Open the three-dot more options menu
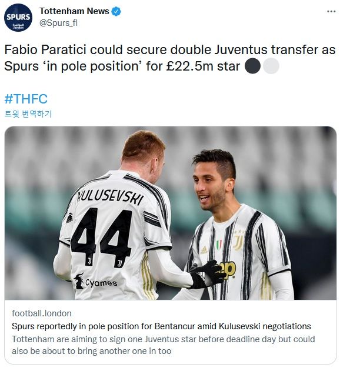Viewport: 340px width, 371px height. pos(331,11)
